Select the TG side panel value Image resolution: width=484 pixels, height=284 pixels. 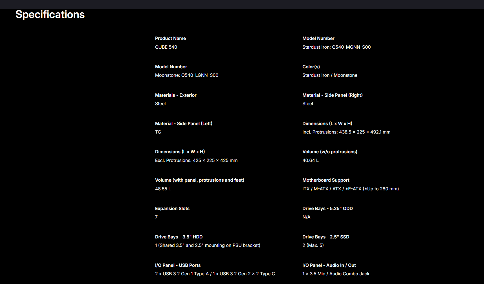coord(158,132)
